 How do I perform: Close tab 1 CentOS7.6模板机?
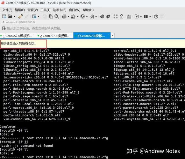click(x=34, y=35)
